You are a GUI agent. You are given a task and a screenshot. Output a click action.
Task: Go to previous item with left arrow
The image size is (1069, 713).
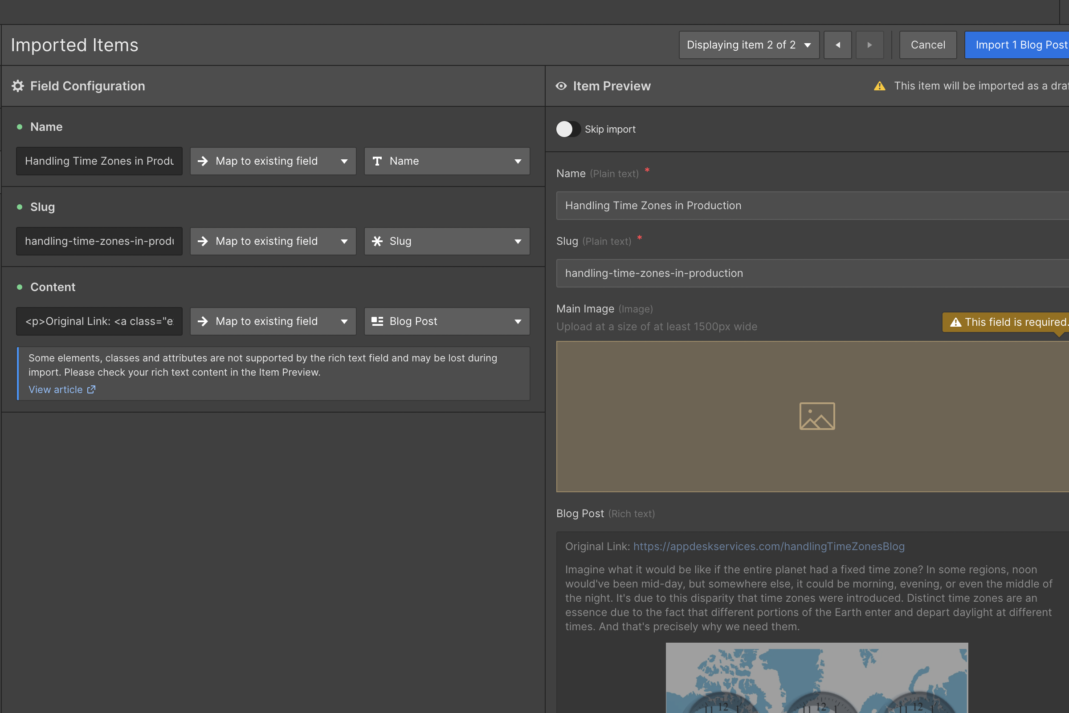(837, 45)
